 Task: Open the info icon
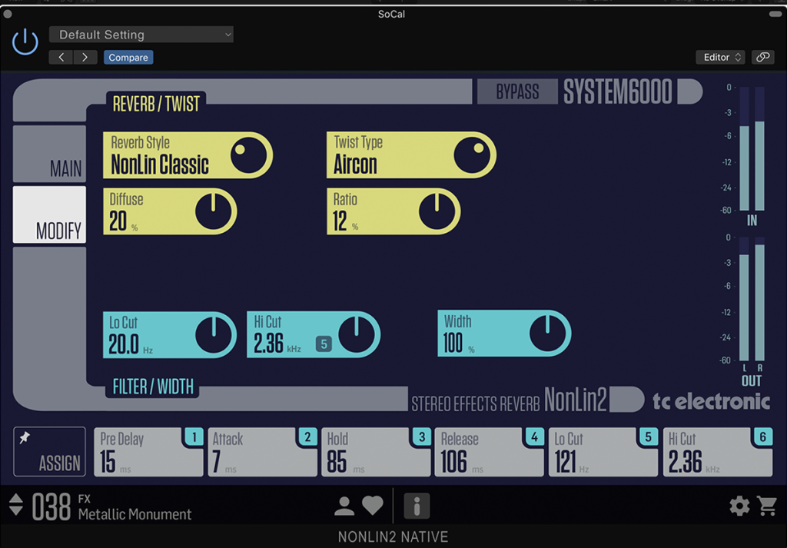(x=417, y=506)
